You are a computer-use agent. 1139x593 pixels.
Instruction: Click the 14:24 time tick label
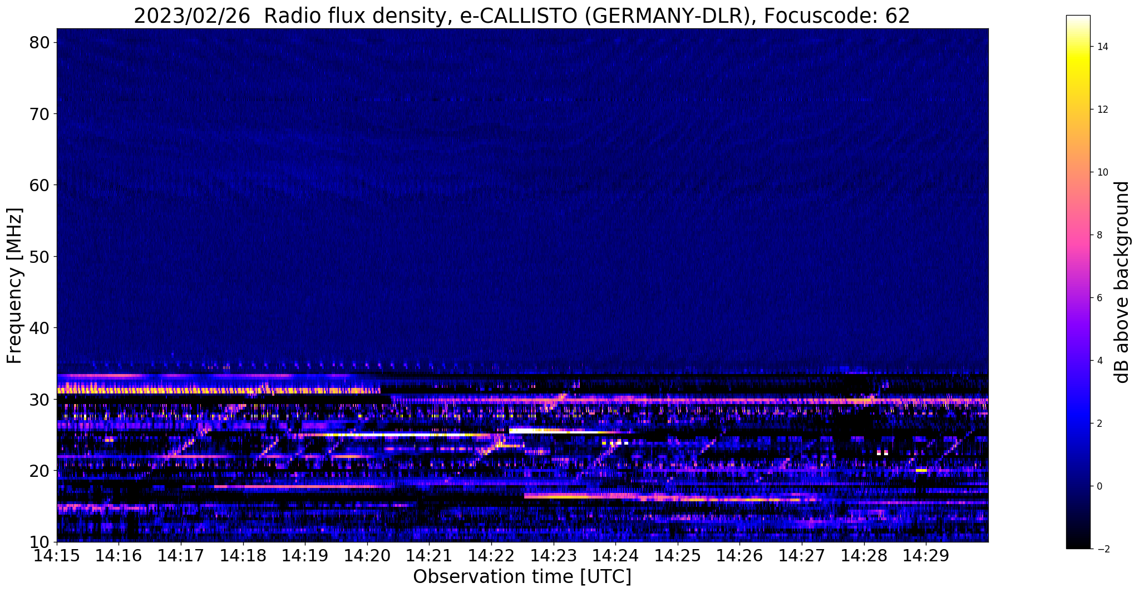tap(615, 556)
